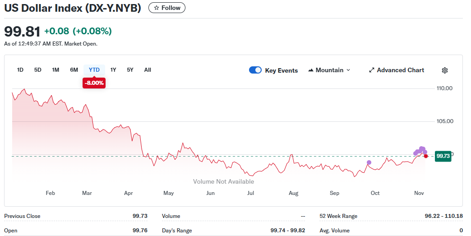471x236 pixels.
Task: Click the -8.00% YTD change badge
Action: point(94,83)
